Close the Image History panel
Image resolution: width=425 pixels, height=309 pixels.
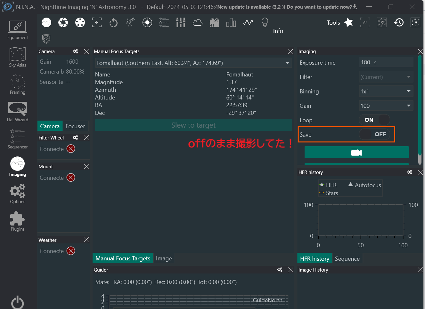(420, 270)
